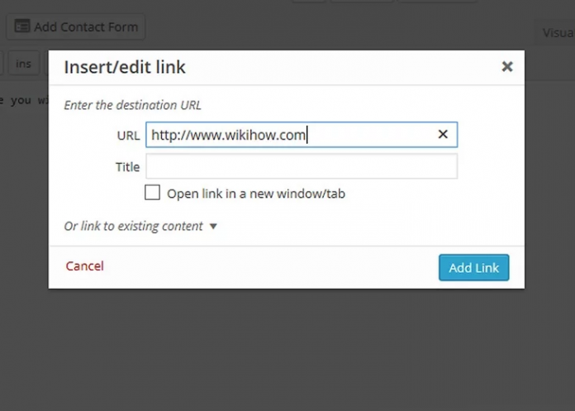This screenshot has width=575, height=411.
Task: Click the "Enter the destination URL" text
Action: [132, 105]
